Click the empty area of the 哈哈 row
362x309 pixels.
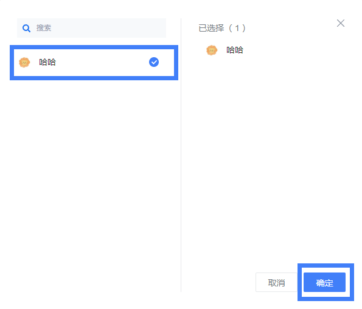click(x=102, y=62)
